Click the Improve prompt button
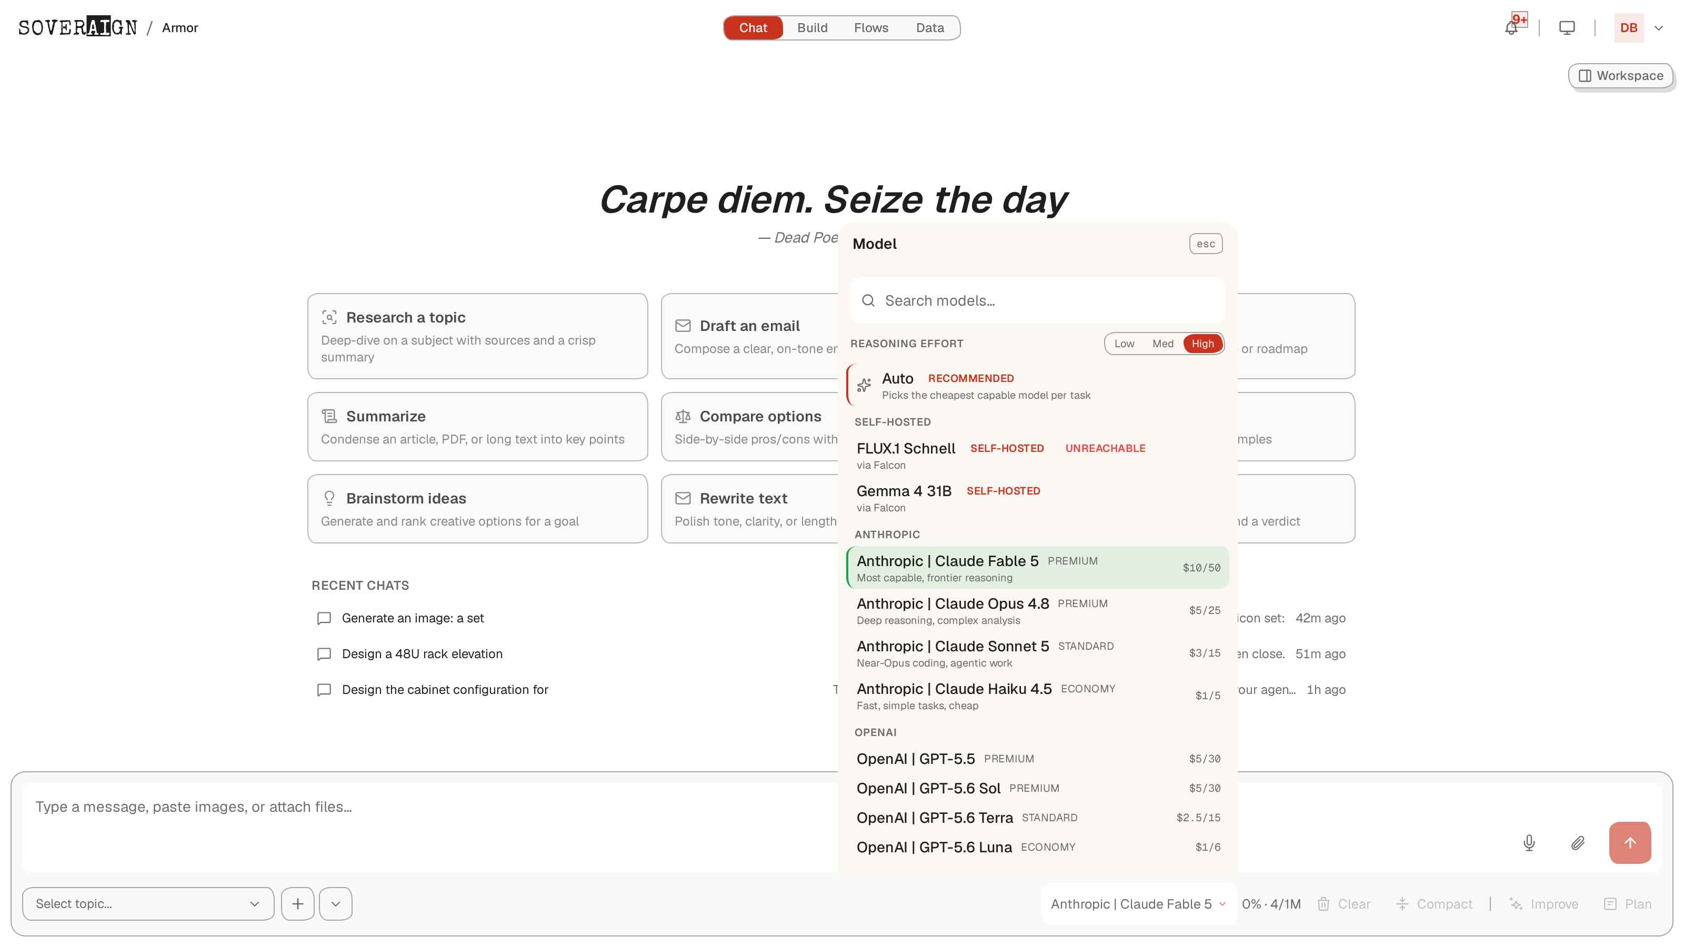Viewport: 1684px width, 947px height. click(1543, 904)
